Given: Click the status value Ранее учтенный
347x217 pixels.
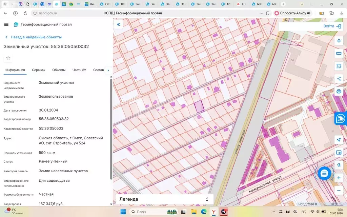Looking at the screenshot, I should (53, 161).
